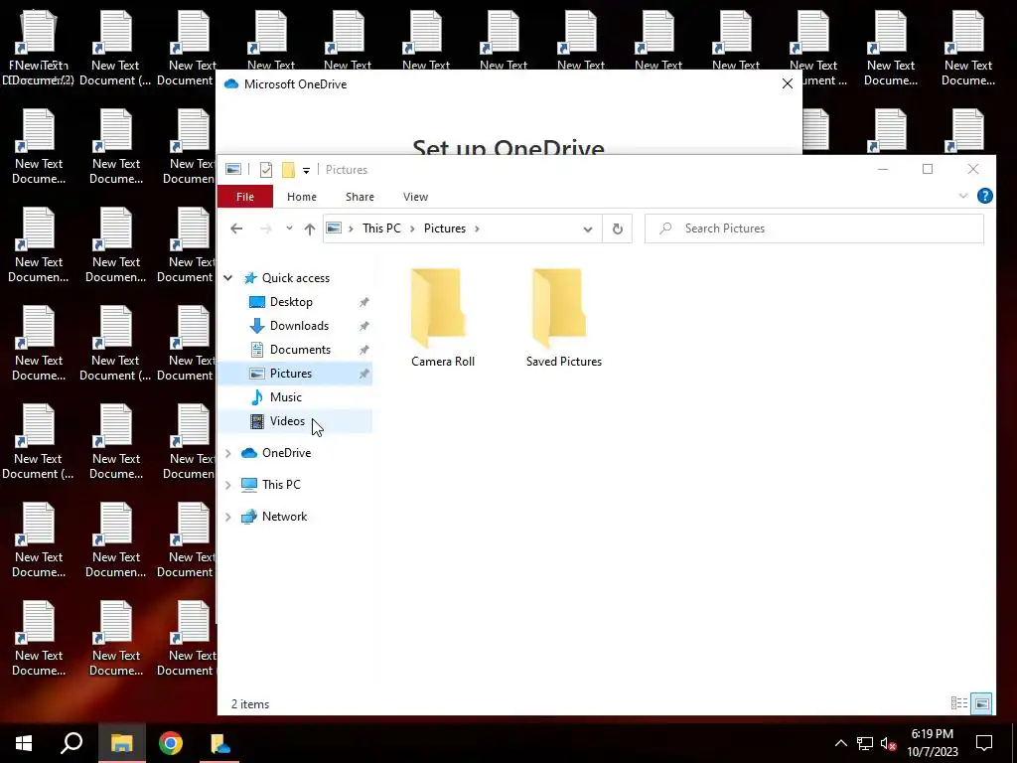Switch to the Share ribbon tab

pos(360,197)
